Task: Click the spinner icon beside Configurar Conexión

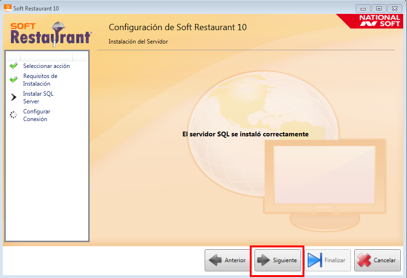Action: click(13, 115)
